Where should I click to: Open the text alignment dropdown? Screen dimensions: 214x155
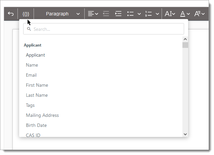[93, 14]
